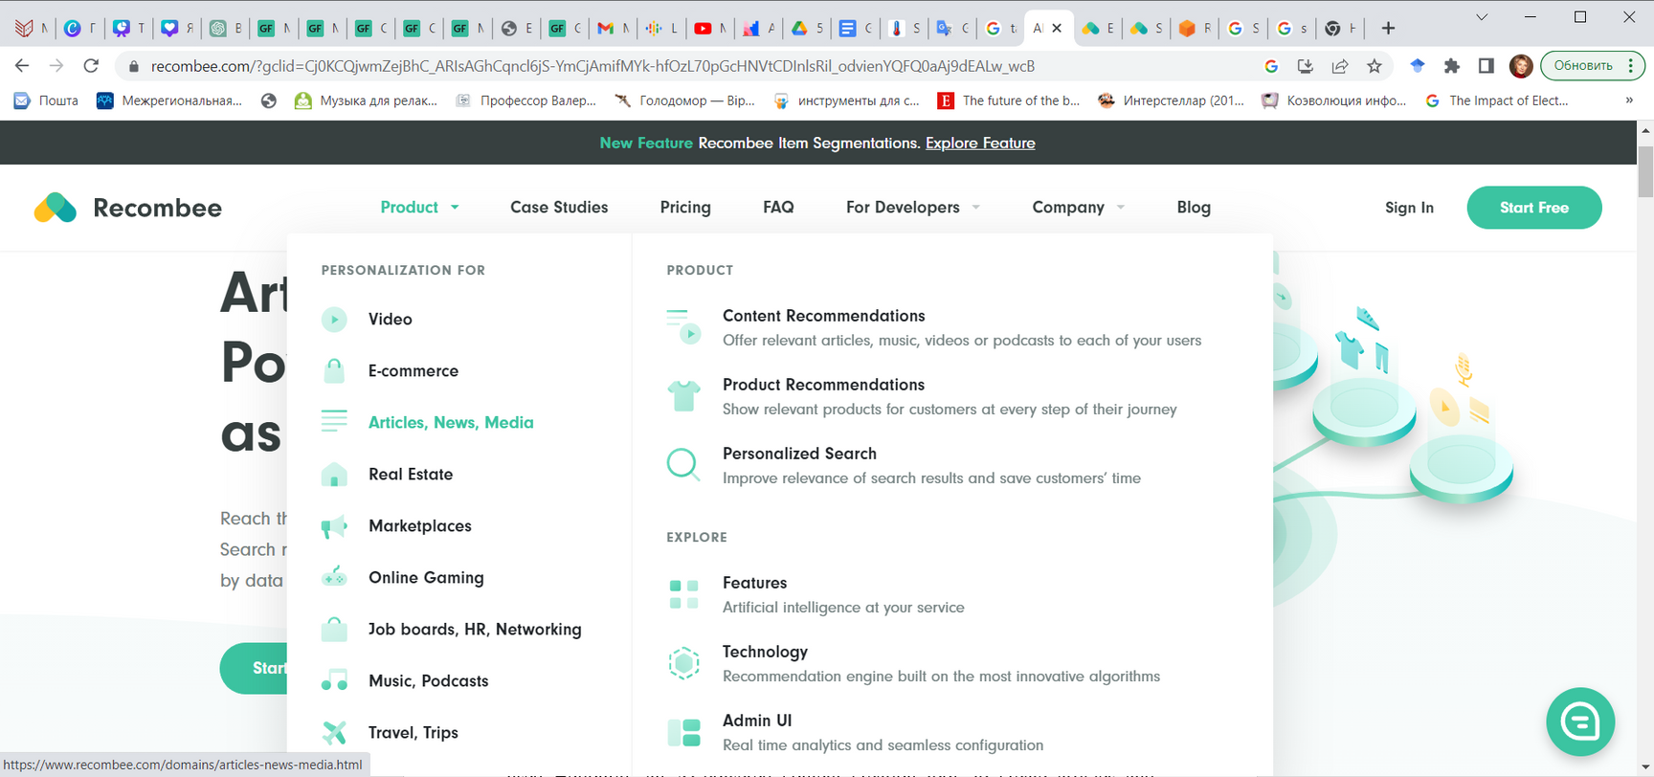Open Personalized Search page

click(x=800, y=454)
